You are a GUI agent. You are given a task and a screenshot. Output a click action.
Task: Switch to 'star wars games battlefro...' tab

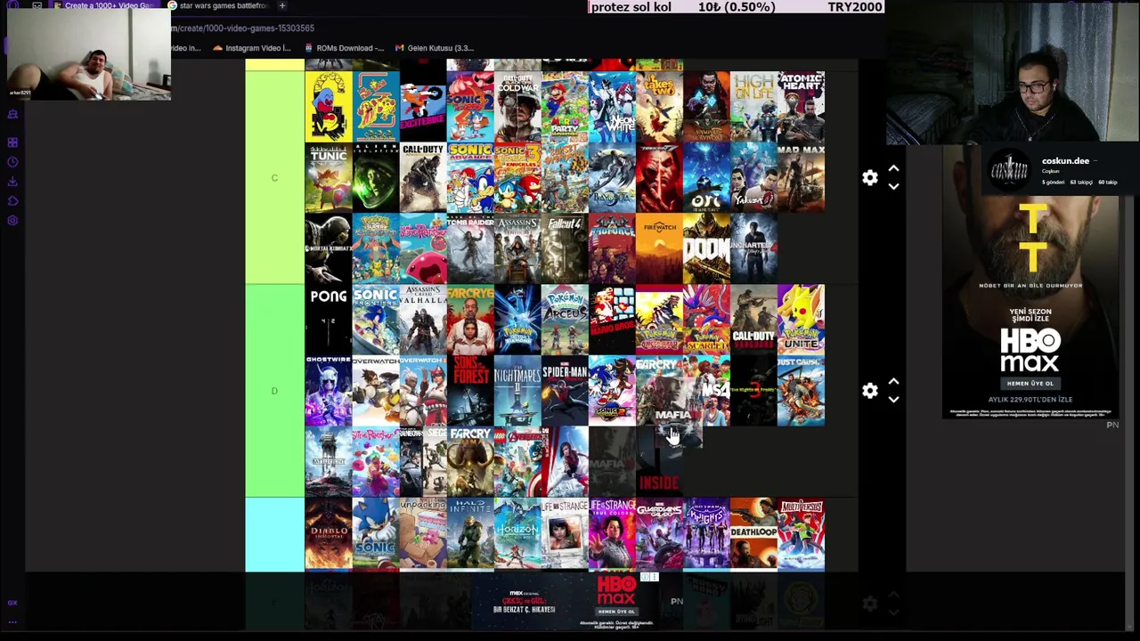(218, 5)
